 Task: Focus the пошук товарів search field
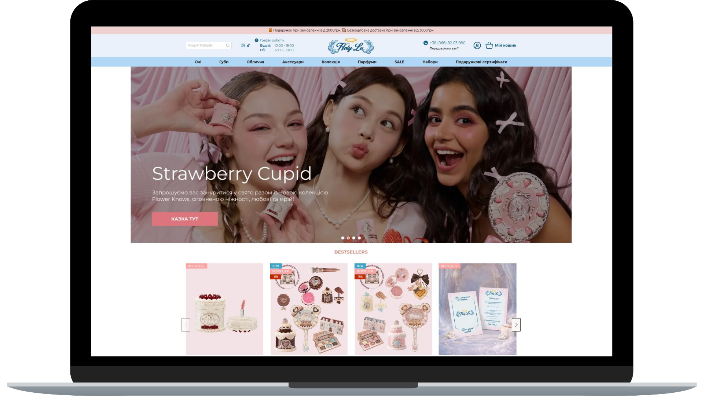click(205, 45)
